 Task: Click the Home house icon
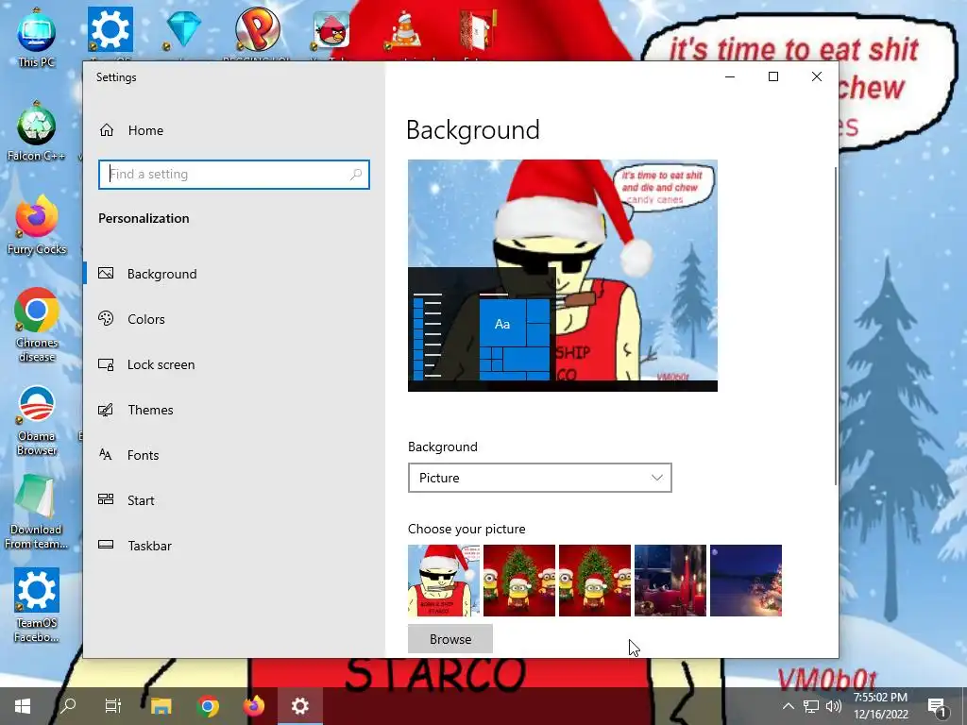point(107,130)
